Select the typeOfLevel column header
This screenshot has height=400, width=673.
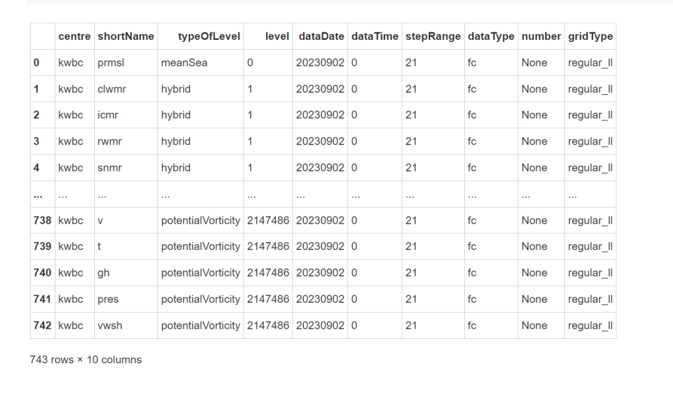pyautogui.click(x=209, y=37)
